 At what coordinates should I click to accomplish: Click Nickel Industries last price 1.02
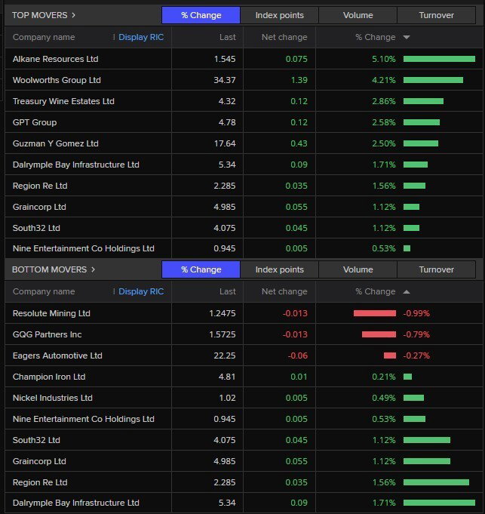(x=227, y=398)
